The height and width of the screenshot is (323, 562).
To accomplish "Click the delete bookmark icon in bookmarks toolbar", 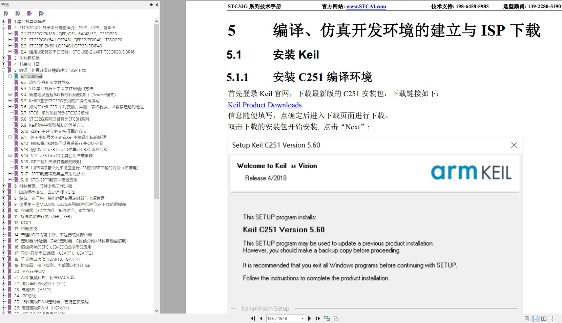I will click(6, 14).
